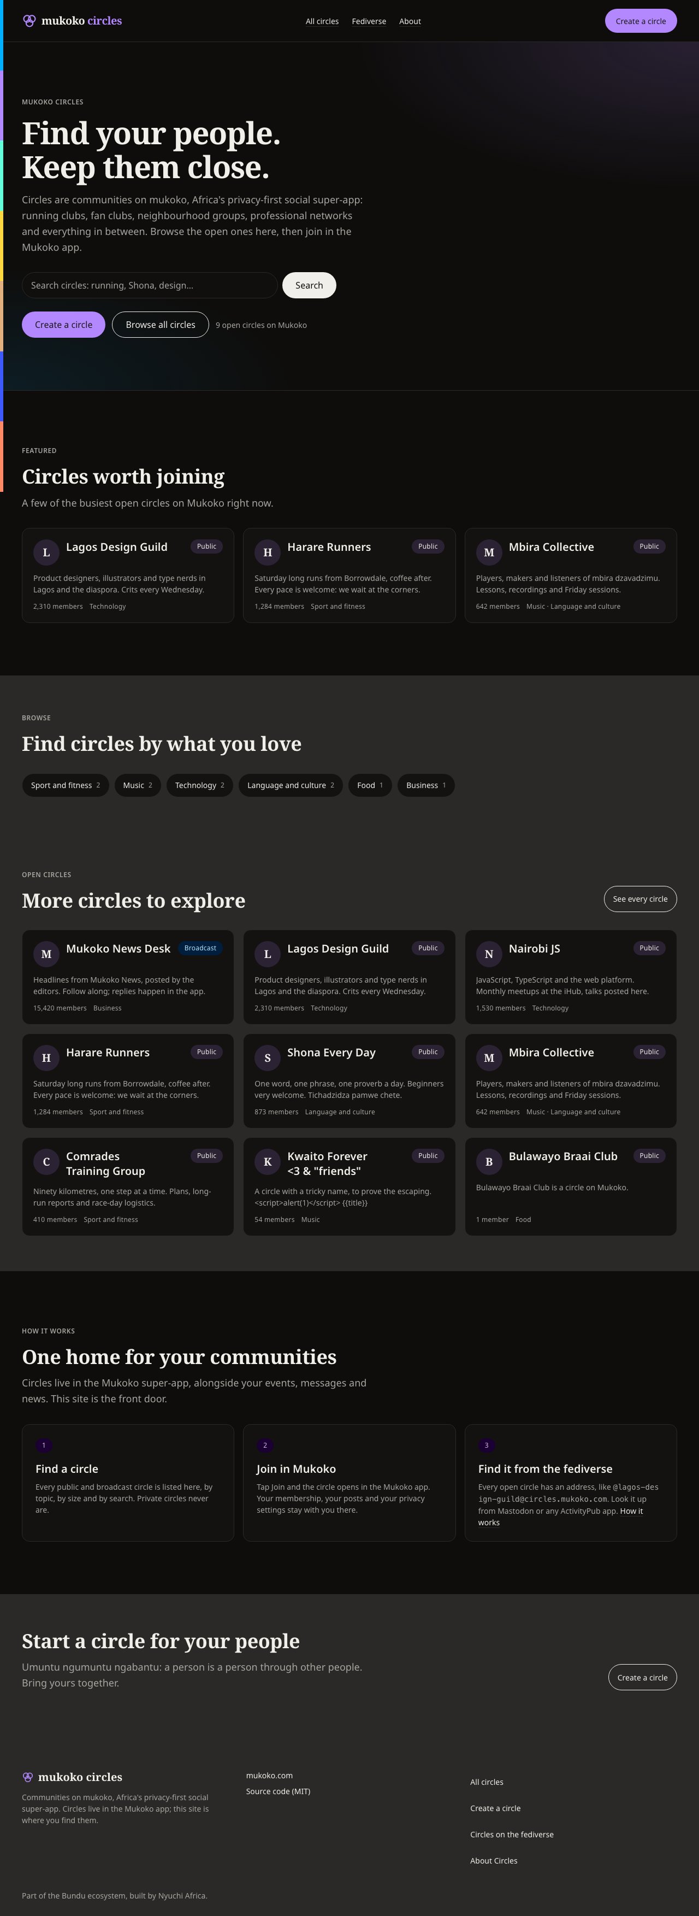Click the Search button
This screenshot has height=1916, width=699.
coord(309,285)
